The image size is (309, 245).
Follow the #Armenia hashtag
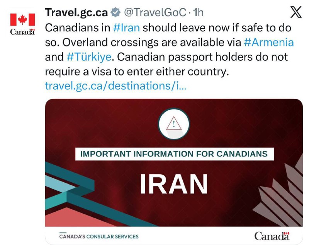269,42
